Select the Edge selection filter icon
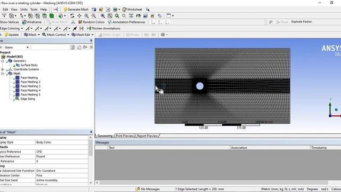The image size is (341, 192). [x=37, y=15]
